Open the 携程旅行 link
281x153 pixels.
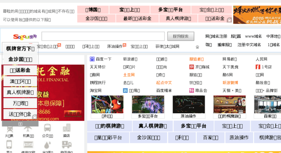click(98, 83)
